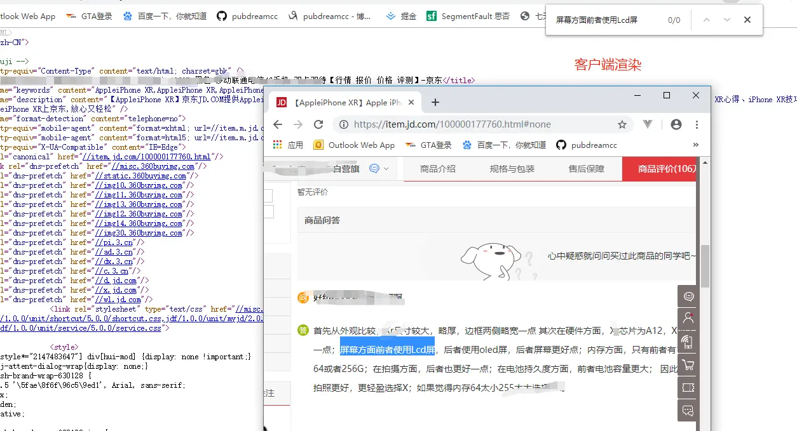The height and width of the screenshot is (431, 797).
Task: Close the find-in-page bar
Action: coord(747,20)
